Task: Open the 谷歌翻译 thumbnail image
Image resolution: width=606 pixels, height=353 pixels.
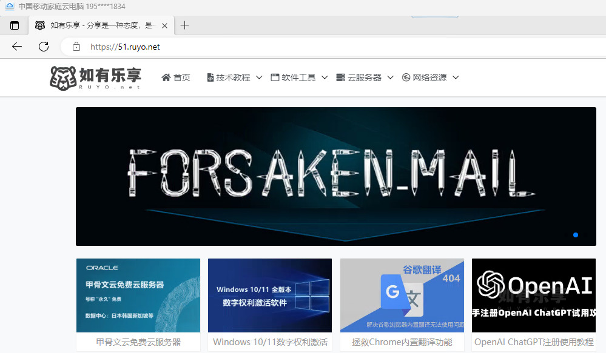Action: (402, 295)
